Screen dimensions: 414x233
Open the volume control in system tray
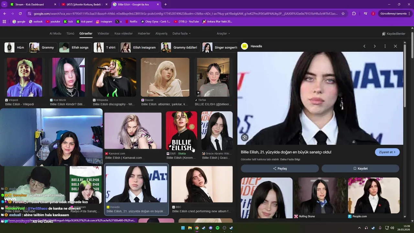[393, 228]
